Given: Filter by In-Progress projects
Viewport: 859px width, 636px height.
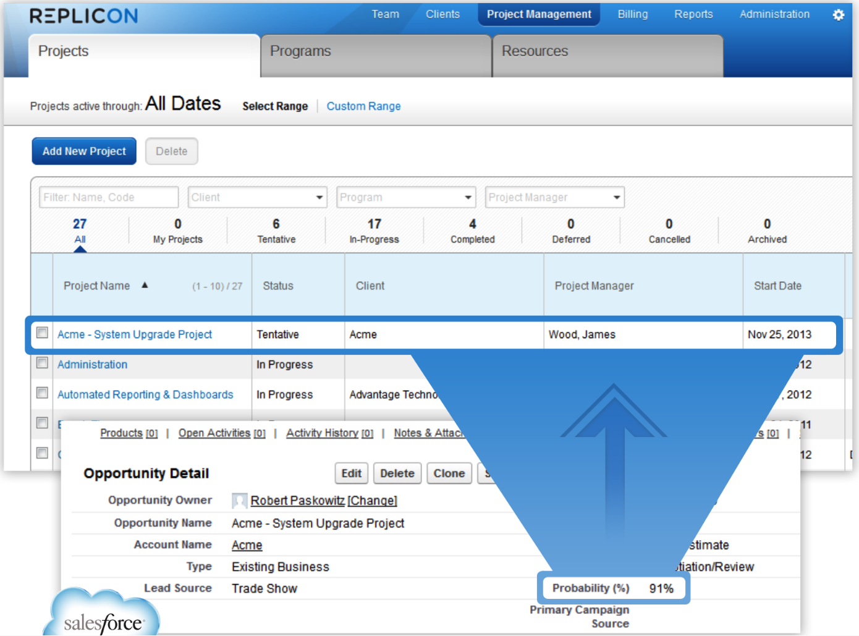Looking at the screenshot, I should (374, 231).
